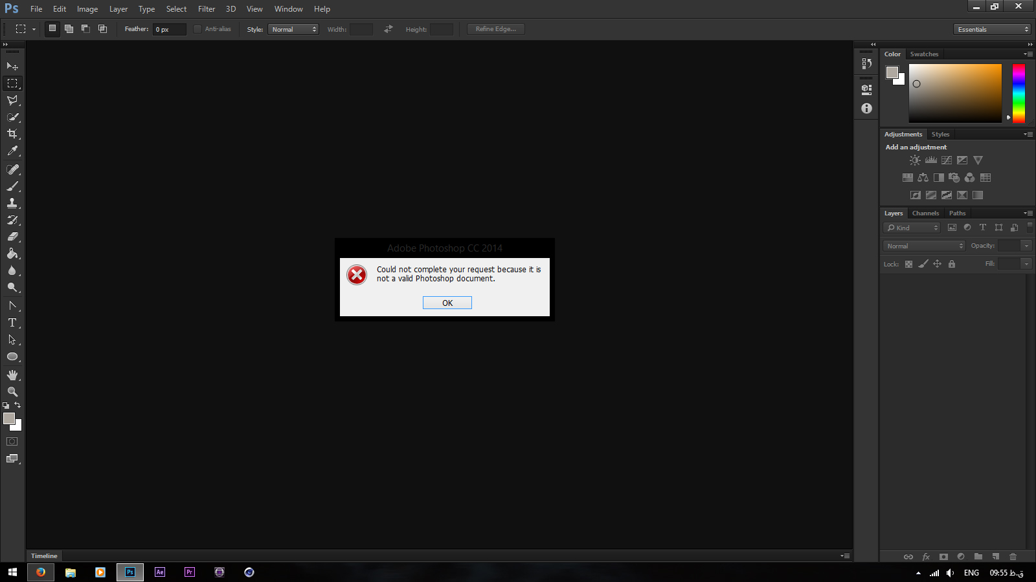Image resolution: width=1036 pixels, height=582 pixels.
Task: Select the History Brush tool
Action: tap(12, 220)
